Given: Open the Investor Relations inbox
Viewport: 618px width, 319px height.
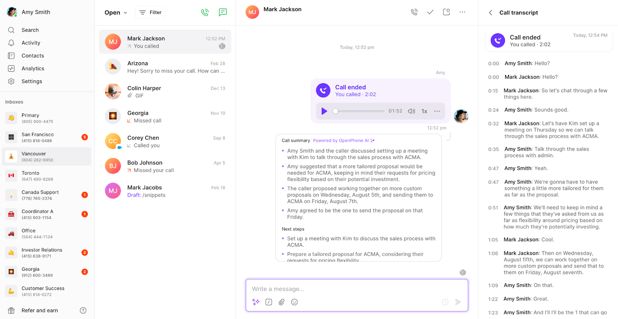Looking at the screenshot, I should coord(46,253).
